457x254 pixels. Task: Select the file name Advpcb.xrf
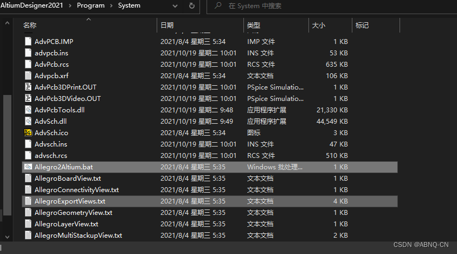52,75
